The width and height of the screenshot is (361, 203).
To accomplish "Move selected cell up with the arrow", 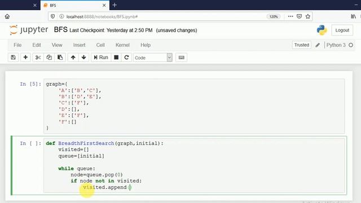I will pyautogui.click(x=73, y=58).
